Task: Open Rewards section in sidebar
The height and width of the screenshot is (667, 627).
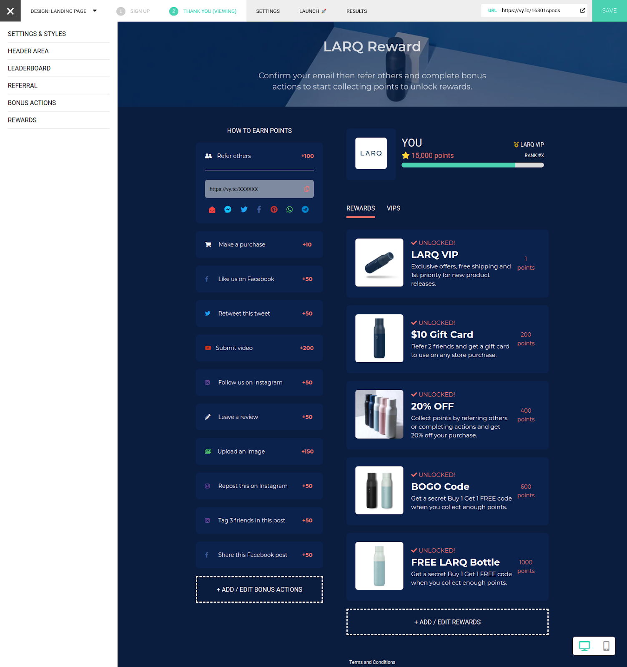Action: (58, 120)
